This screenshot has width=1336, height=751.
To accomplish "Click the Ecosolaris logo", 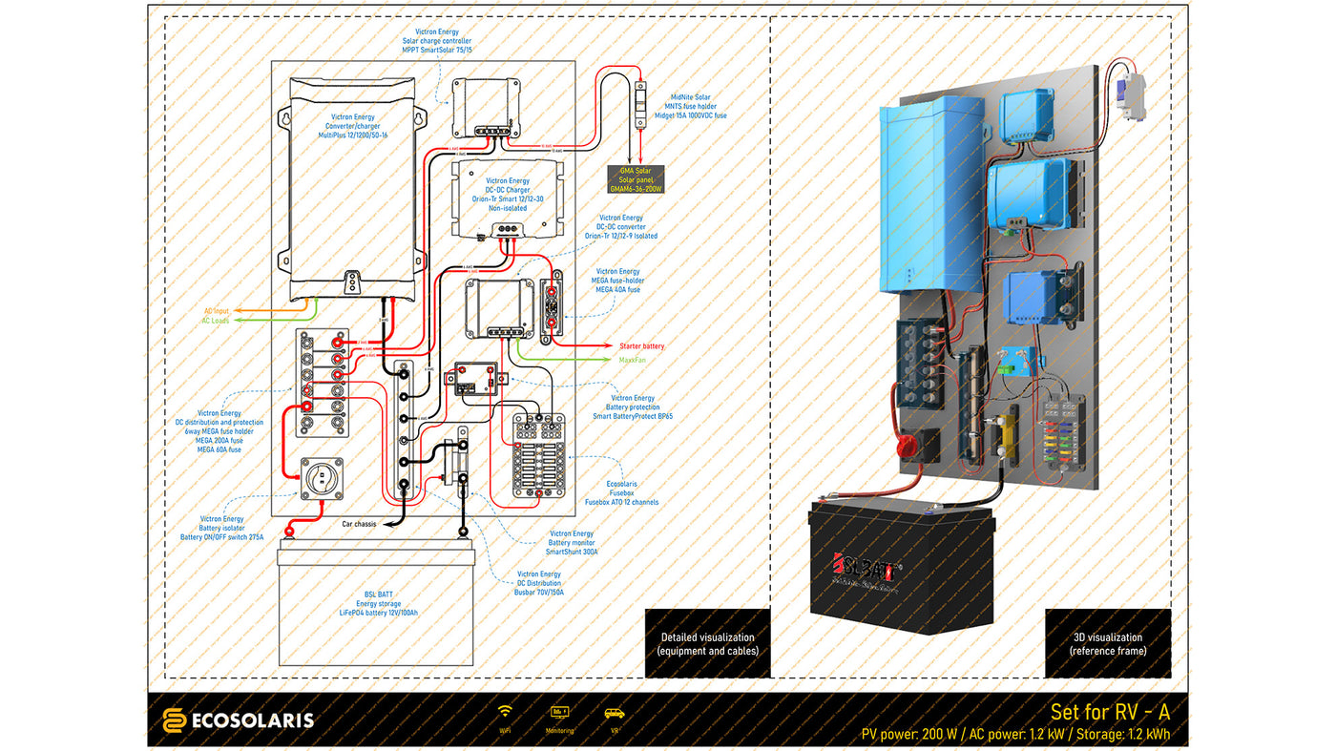I will [x=238, y=720].
